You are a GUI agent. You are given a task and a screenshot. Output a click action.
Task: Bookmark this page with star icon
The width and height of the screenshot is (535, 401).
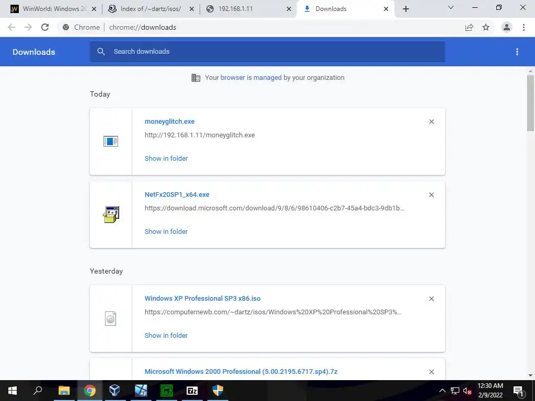coord(486,27)
